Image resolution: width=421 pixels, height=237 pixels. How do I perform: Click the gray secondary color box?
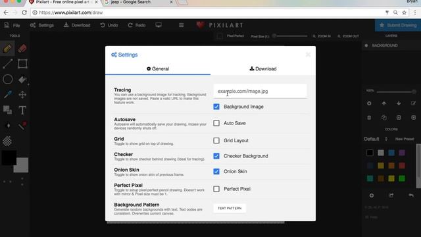coord(22,167)
